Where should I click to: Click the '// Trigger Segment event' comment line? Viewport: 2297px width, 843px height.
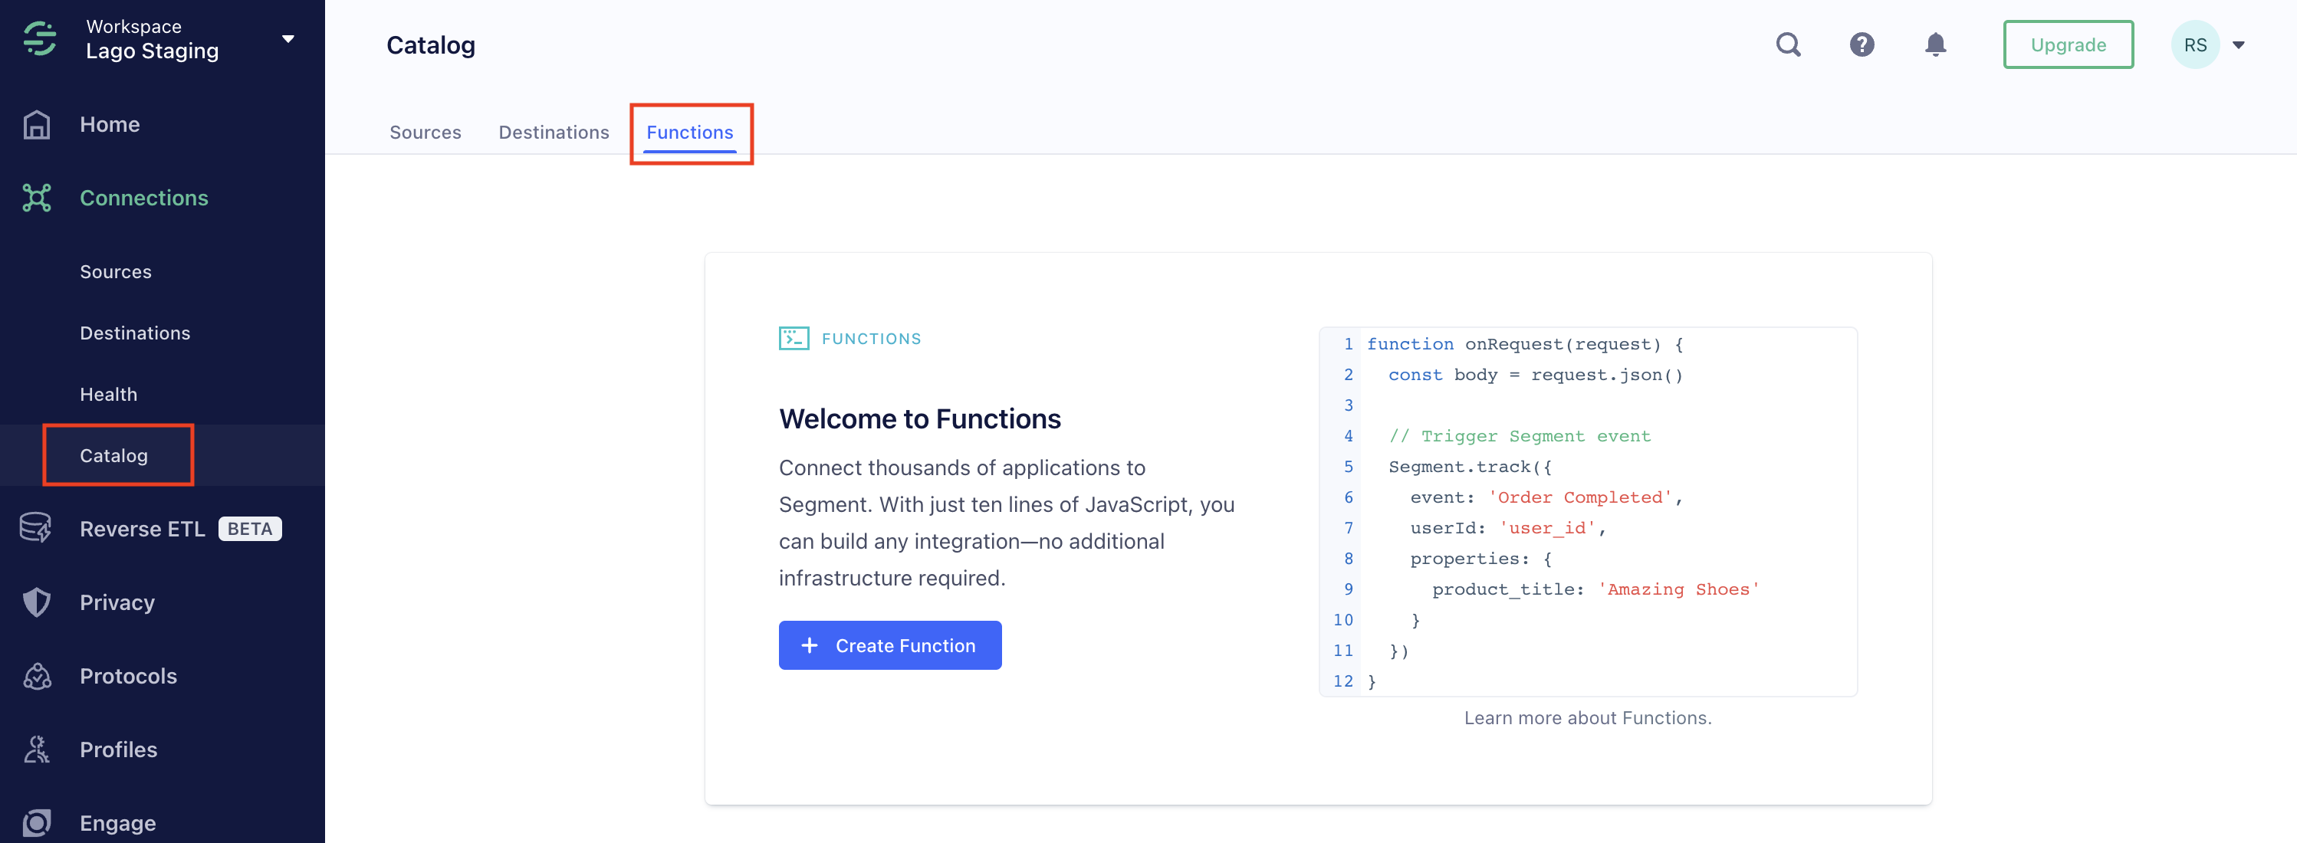coord(1520,436)
